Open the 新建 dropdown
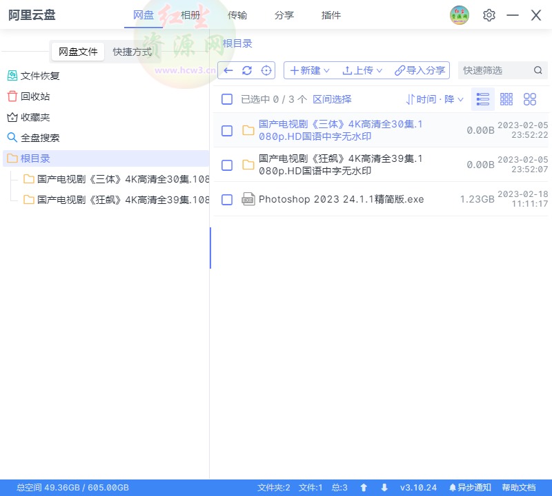Image resolution: width=552 pixels, height=496 pixels. pyautogui.click(x=309, y=70)
